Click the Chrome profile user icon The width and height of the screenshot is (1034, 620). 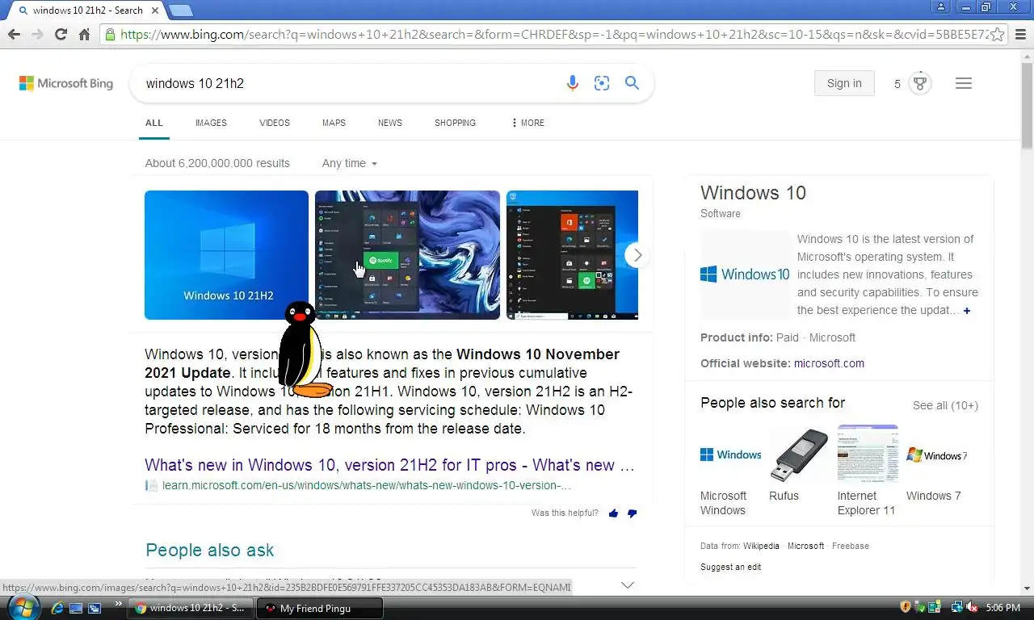coord(940,6)
